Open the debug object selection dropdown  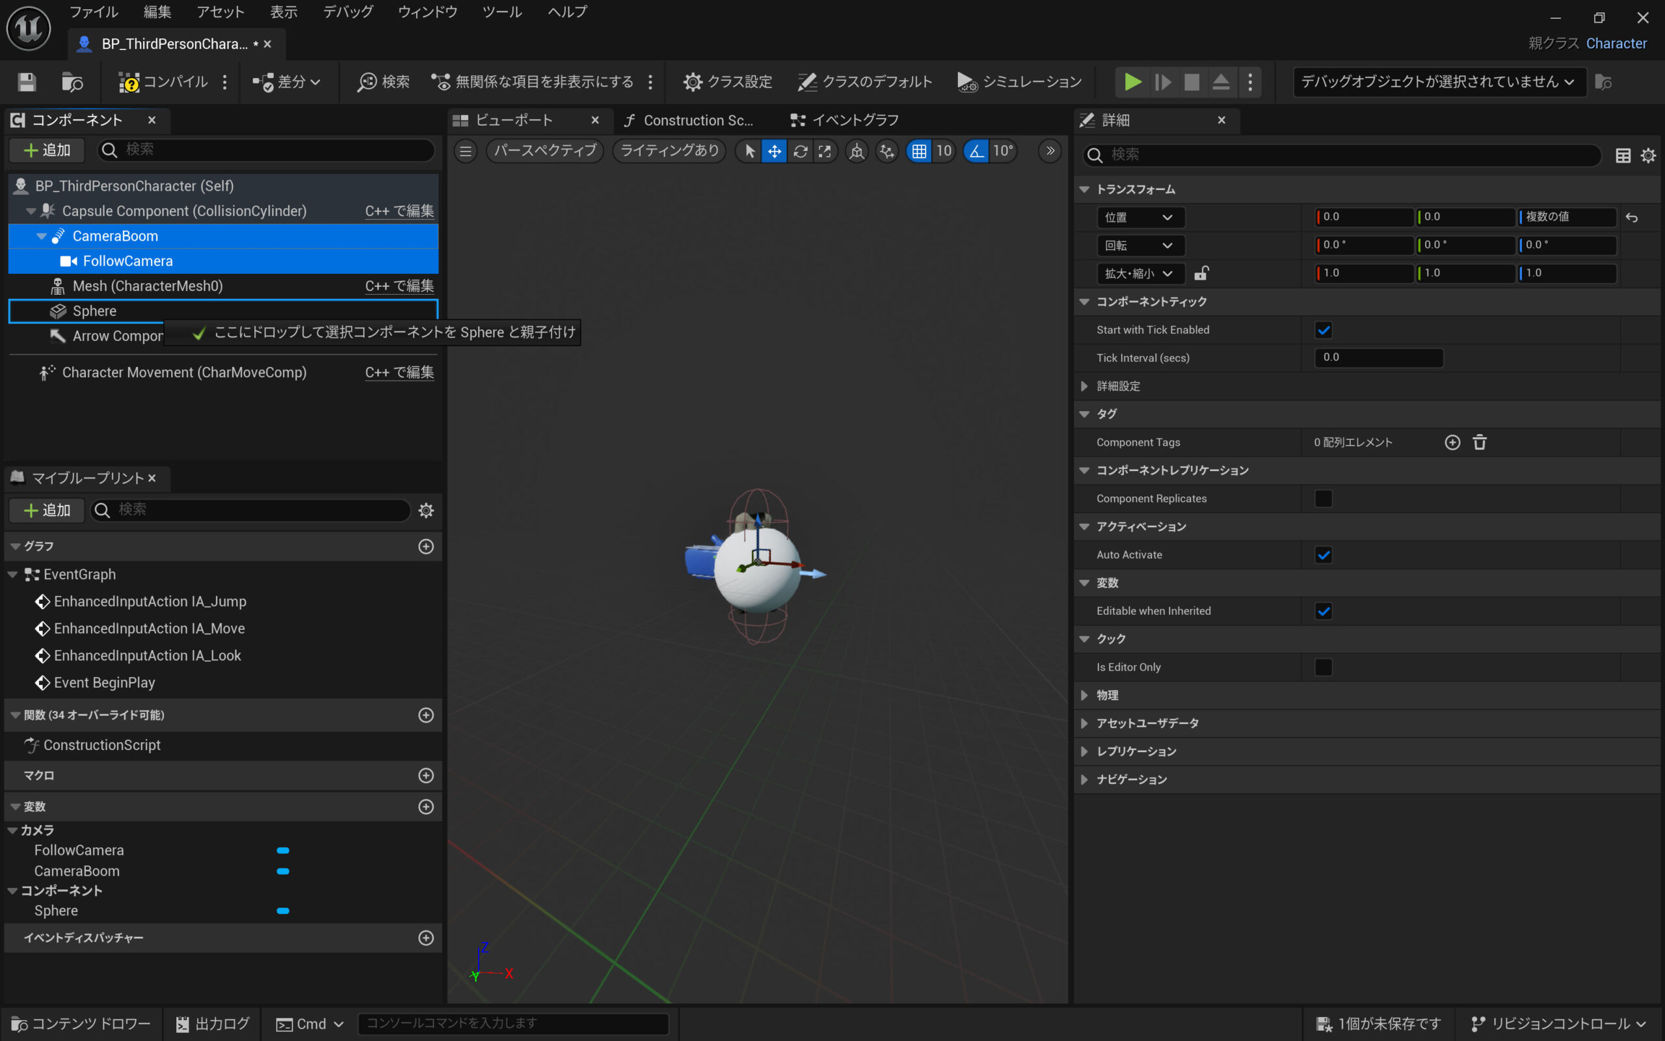point(1439,82)
